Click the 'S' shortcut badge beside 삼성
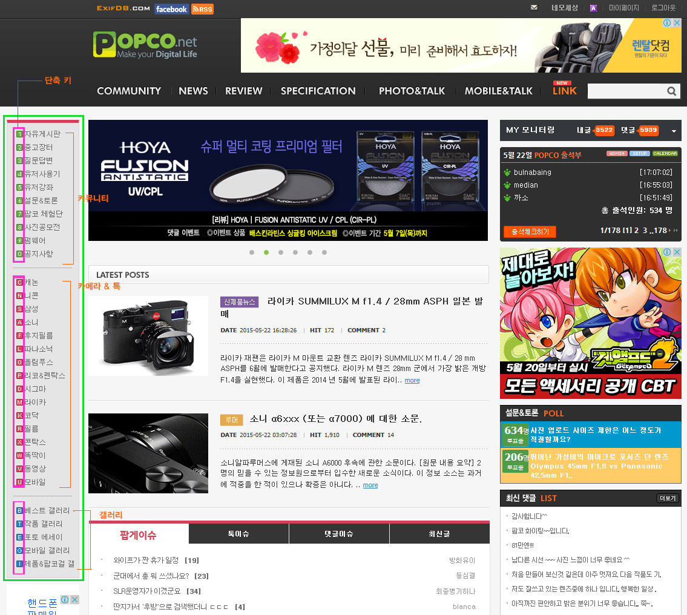This screenshot has width=687, height=615. click(x=20, y=309)
